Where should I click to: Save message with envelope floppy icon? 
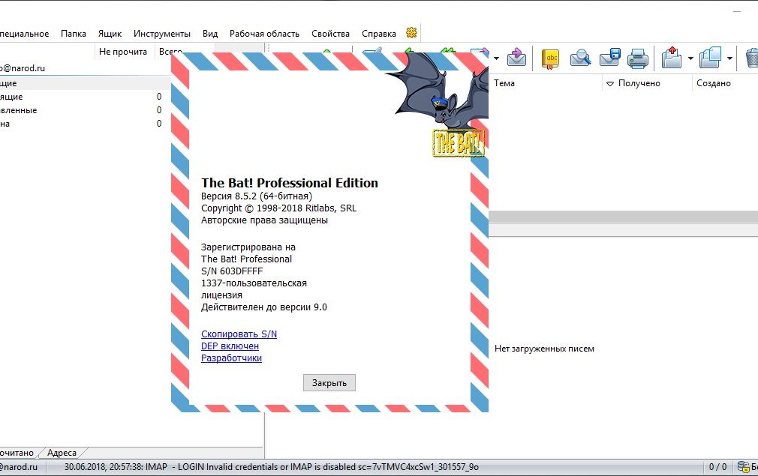click(x=609, y=58)
